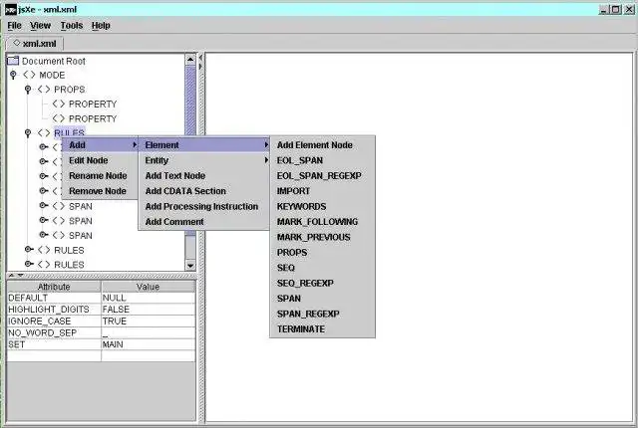Select the MODE tree item
The width and height of the screenshot is (638, 428).
click(52, 75)
